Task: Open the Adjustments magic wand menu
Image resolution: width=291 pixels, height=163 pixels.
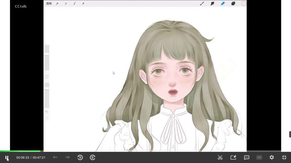Action: tap(66, 3)
